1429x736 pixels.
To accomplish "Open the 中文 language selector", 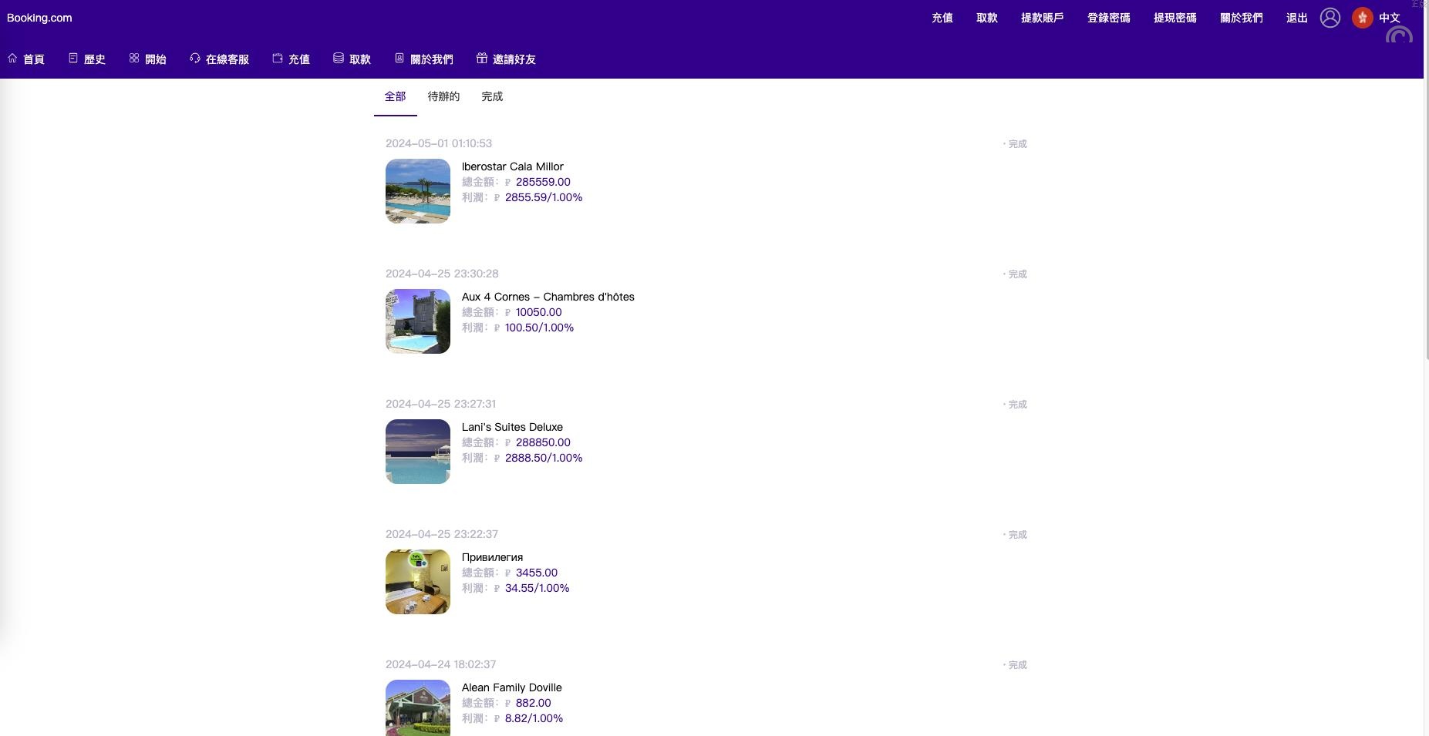I will pos(1390,18).
